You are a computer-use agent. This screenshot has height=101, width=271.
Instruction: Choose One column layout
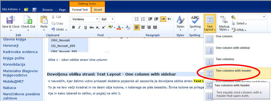click(237, 39)
